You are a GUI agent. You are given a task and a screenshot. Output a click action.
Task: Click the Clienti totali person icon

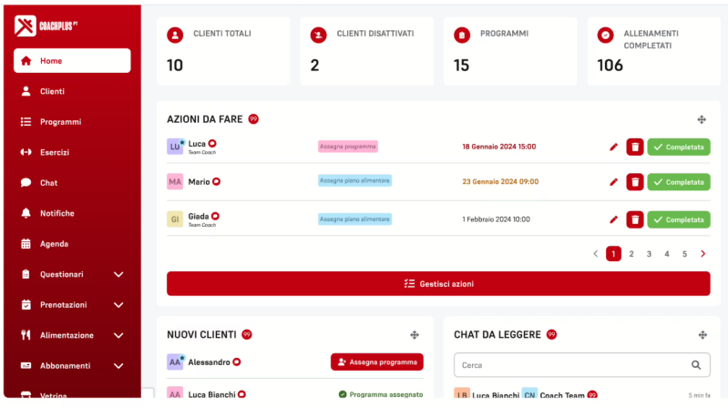point(175,35)
